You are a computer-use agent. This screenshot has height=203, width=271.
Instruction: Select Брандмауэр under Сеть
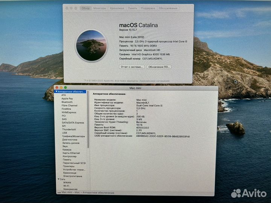tap(70, 189)
